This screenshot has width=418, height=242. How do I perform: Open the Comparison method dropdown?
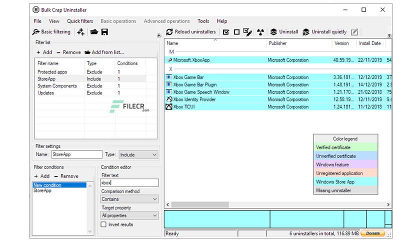click(129, 199)
